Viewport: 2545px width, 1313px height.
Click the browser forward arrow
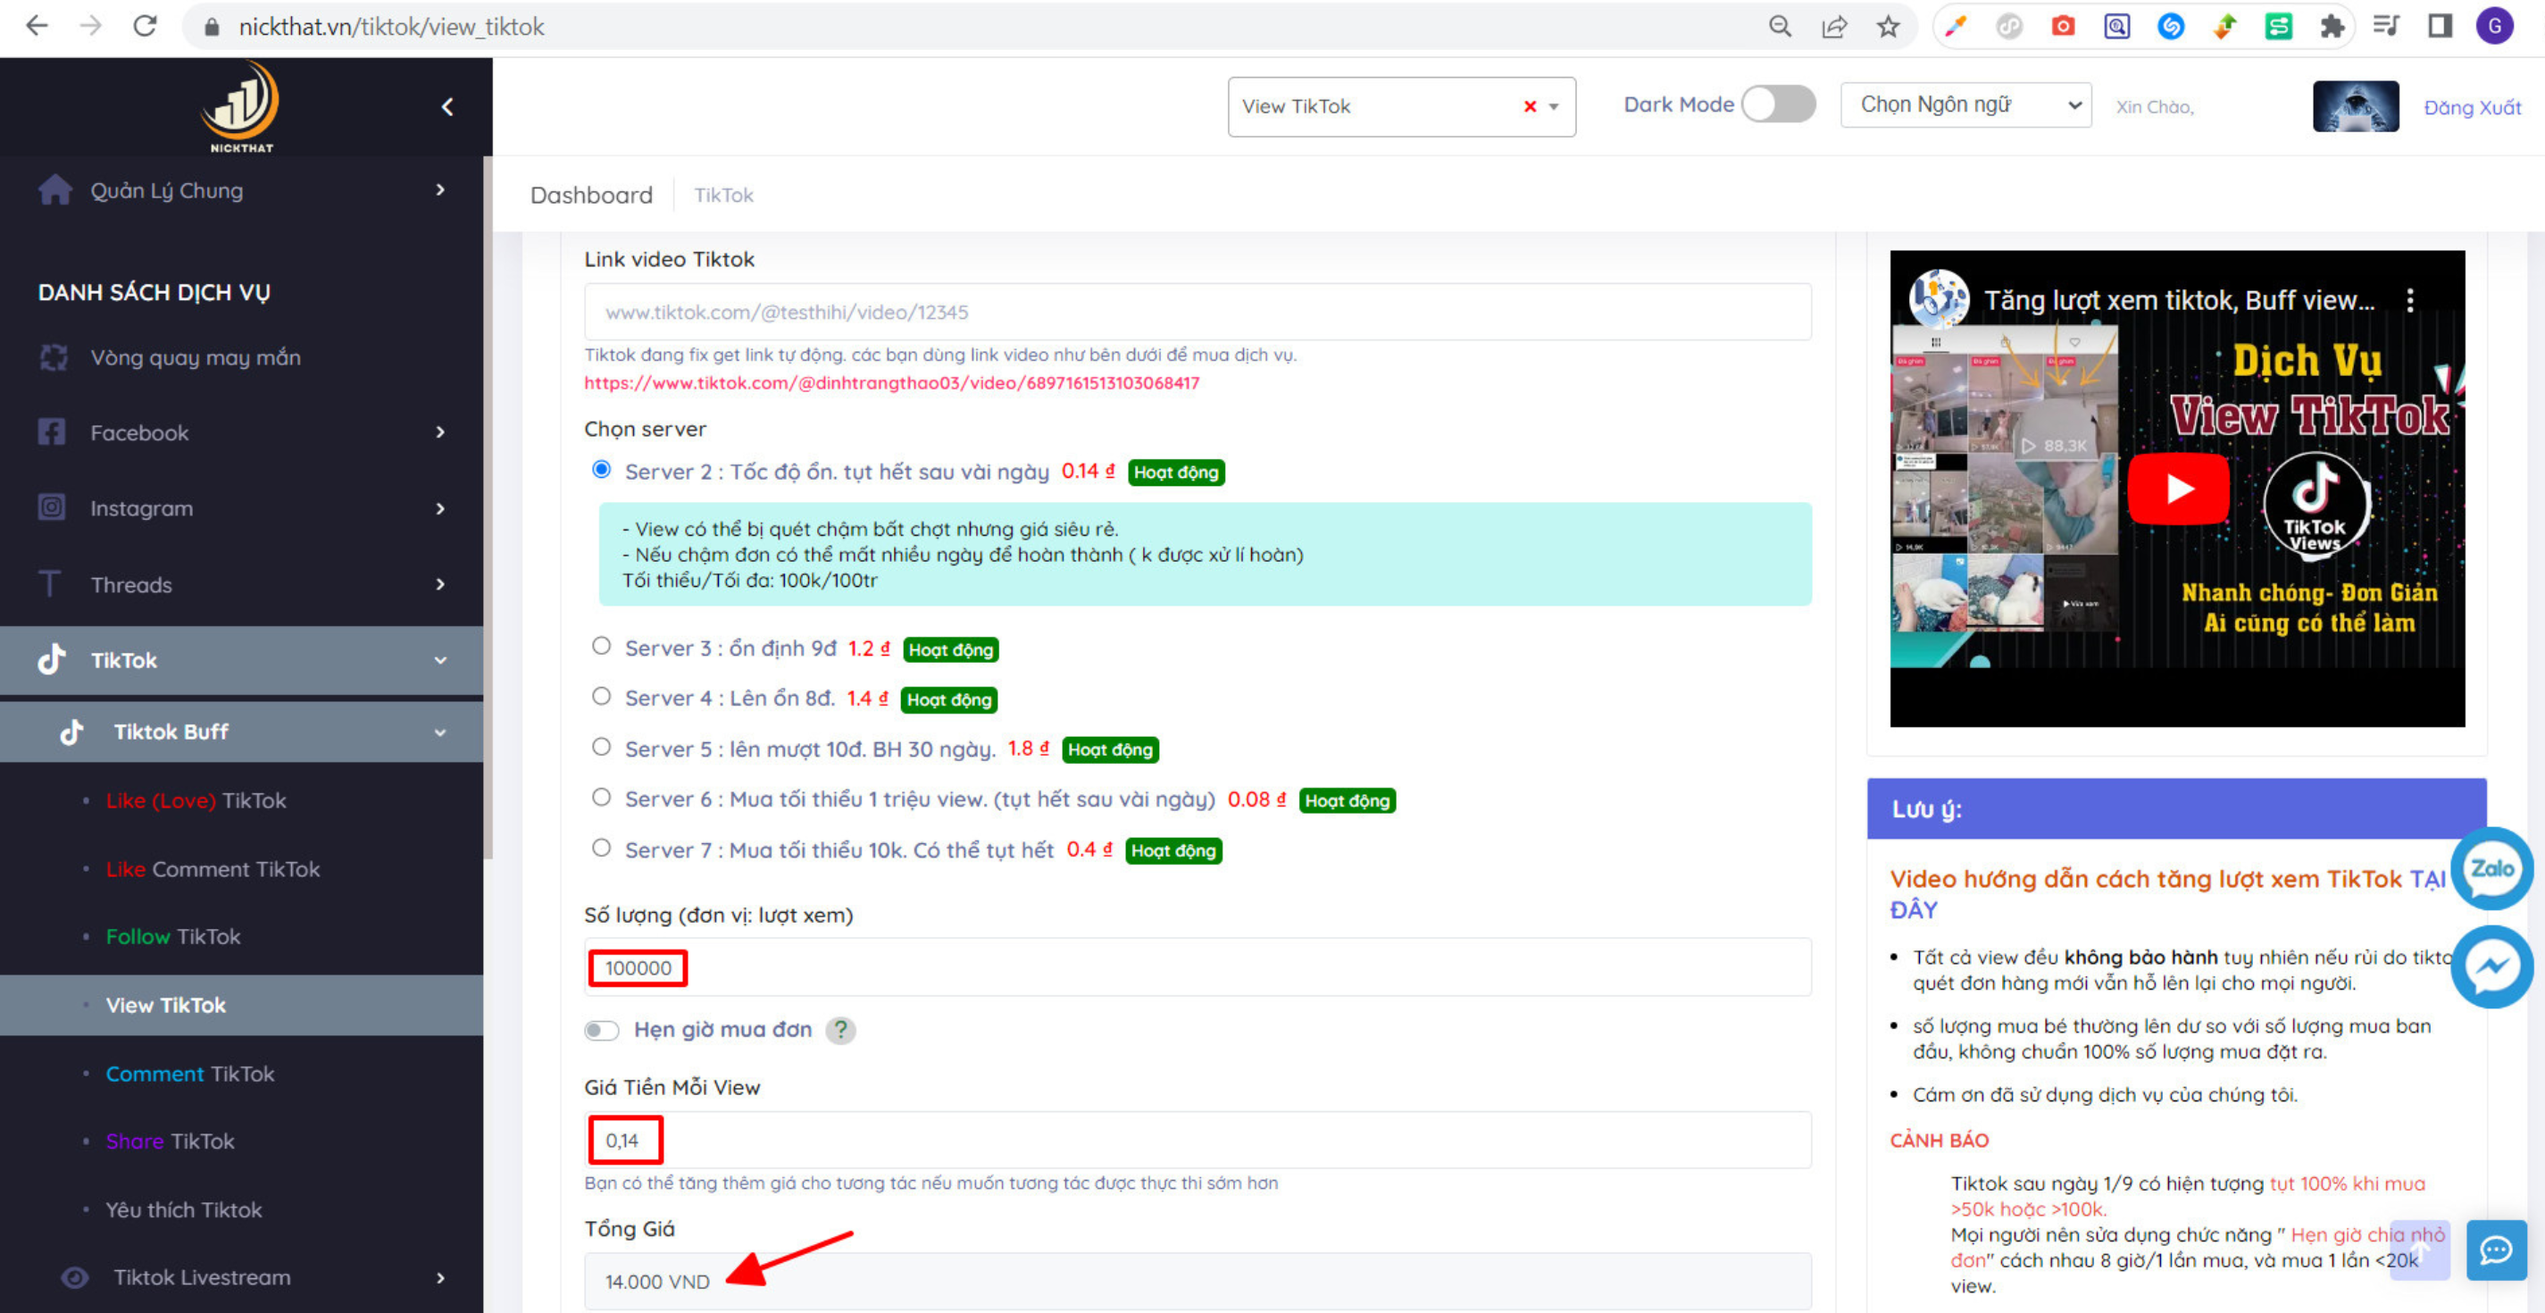pyautogui.click(x=91, y=27)
